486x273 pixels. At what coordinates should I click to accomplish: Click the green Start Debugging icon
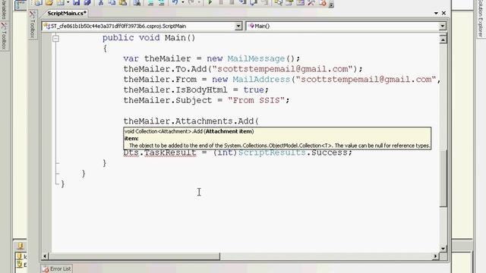(210, 3)
